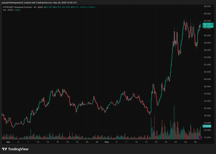Click the 48.000 price axis label
216x154 pixels.
coord(207,79)
